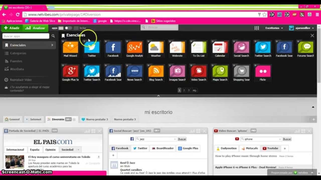Click the Reproducir Video link
Image resolution: width=321 pixels, height=180 pixels.
pos(18,80)
